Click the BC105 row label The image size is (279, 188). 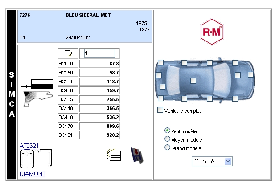pyautogui.click(x=68, y=99)
